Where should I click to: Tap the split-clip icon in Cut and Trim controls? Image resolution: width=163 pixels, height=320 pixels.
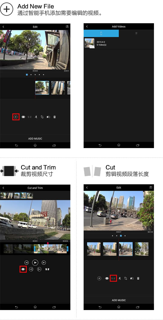(x=47, y=269)
